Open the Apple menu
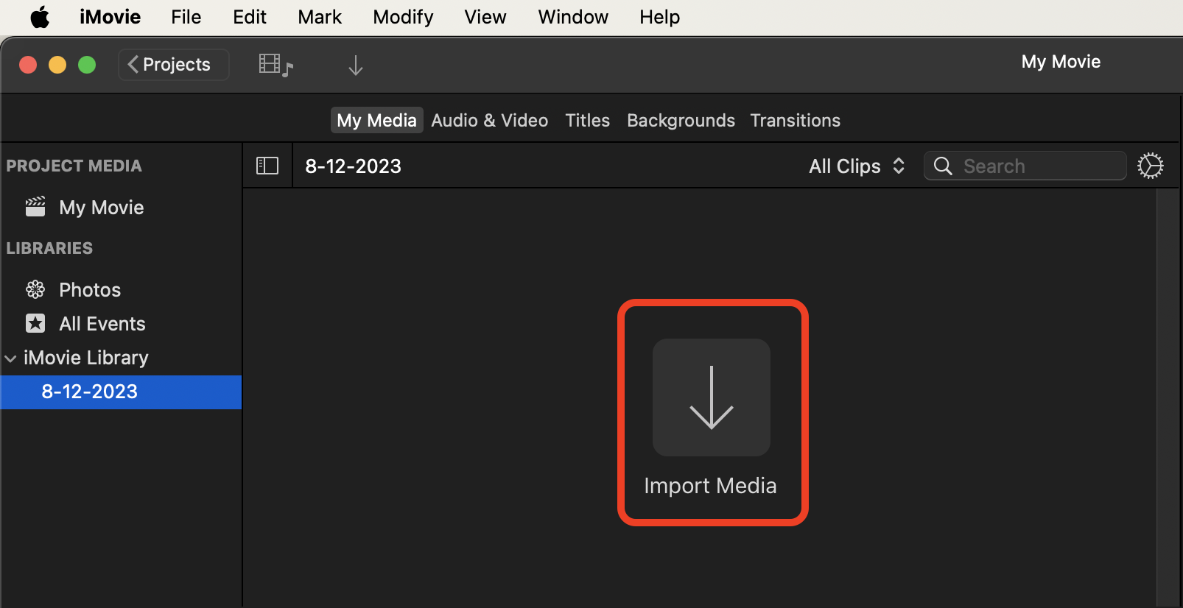 pyautogui.click(x=40, y=17)
